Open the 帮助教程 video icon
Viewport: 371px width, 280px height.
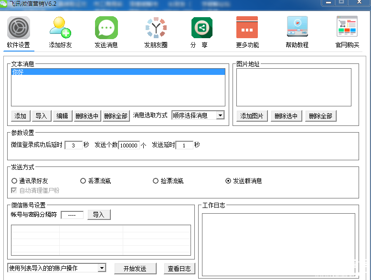[297, 28]
